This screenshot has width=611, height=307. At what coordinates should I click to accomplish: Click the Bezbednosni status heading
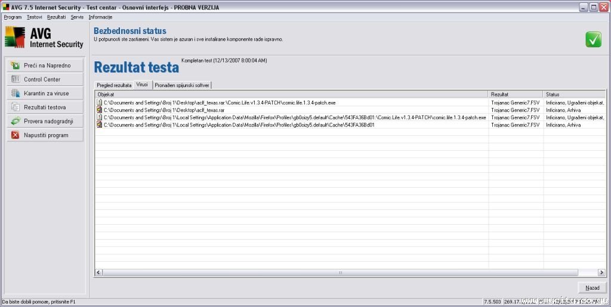[129, 31]
